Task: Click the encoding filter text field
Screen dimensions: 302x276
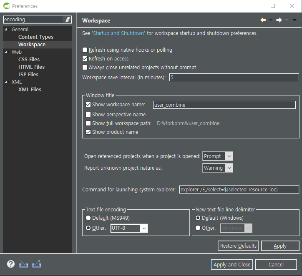Action: click(34, 20)
